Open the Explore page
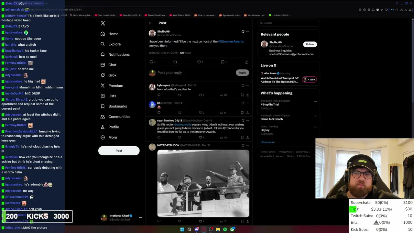 111,44
